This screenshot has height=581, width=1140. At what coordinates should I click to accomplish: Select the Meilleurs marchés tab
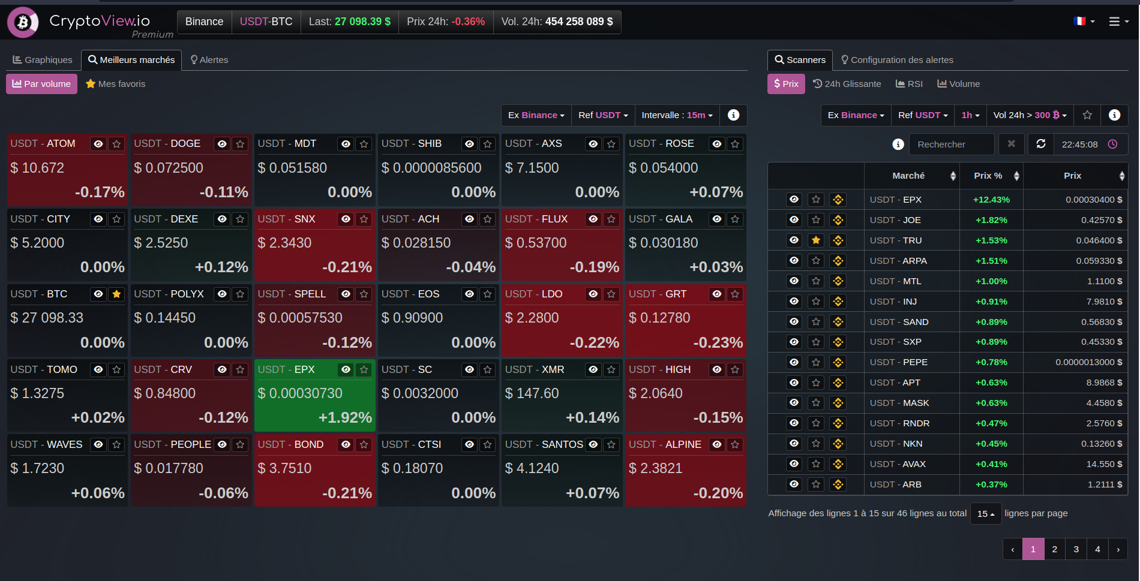tap(131, 60)
